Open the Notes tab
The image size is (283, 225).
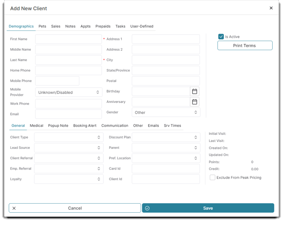[x=70, y=26]
